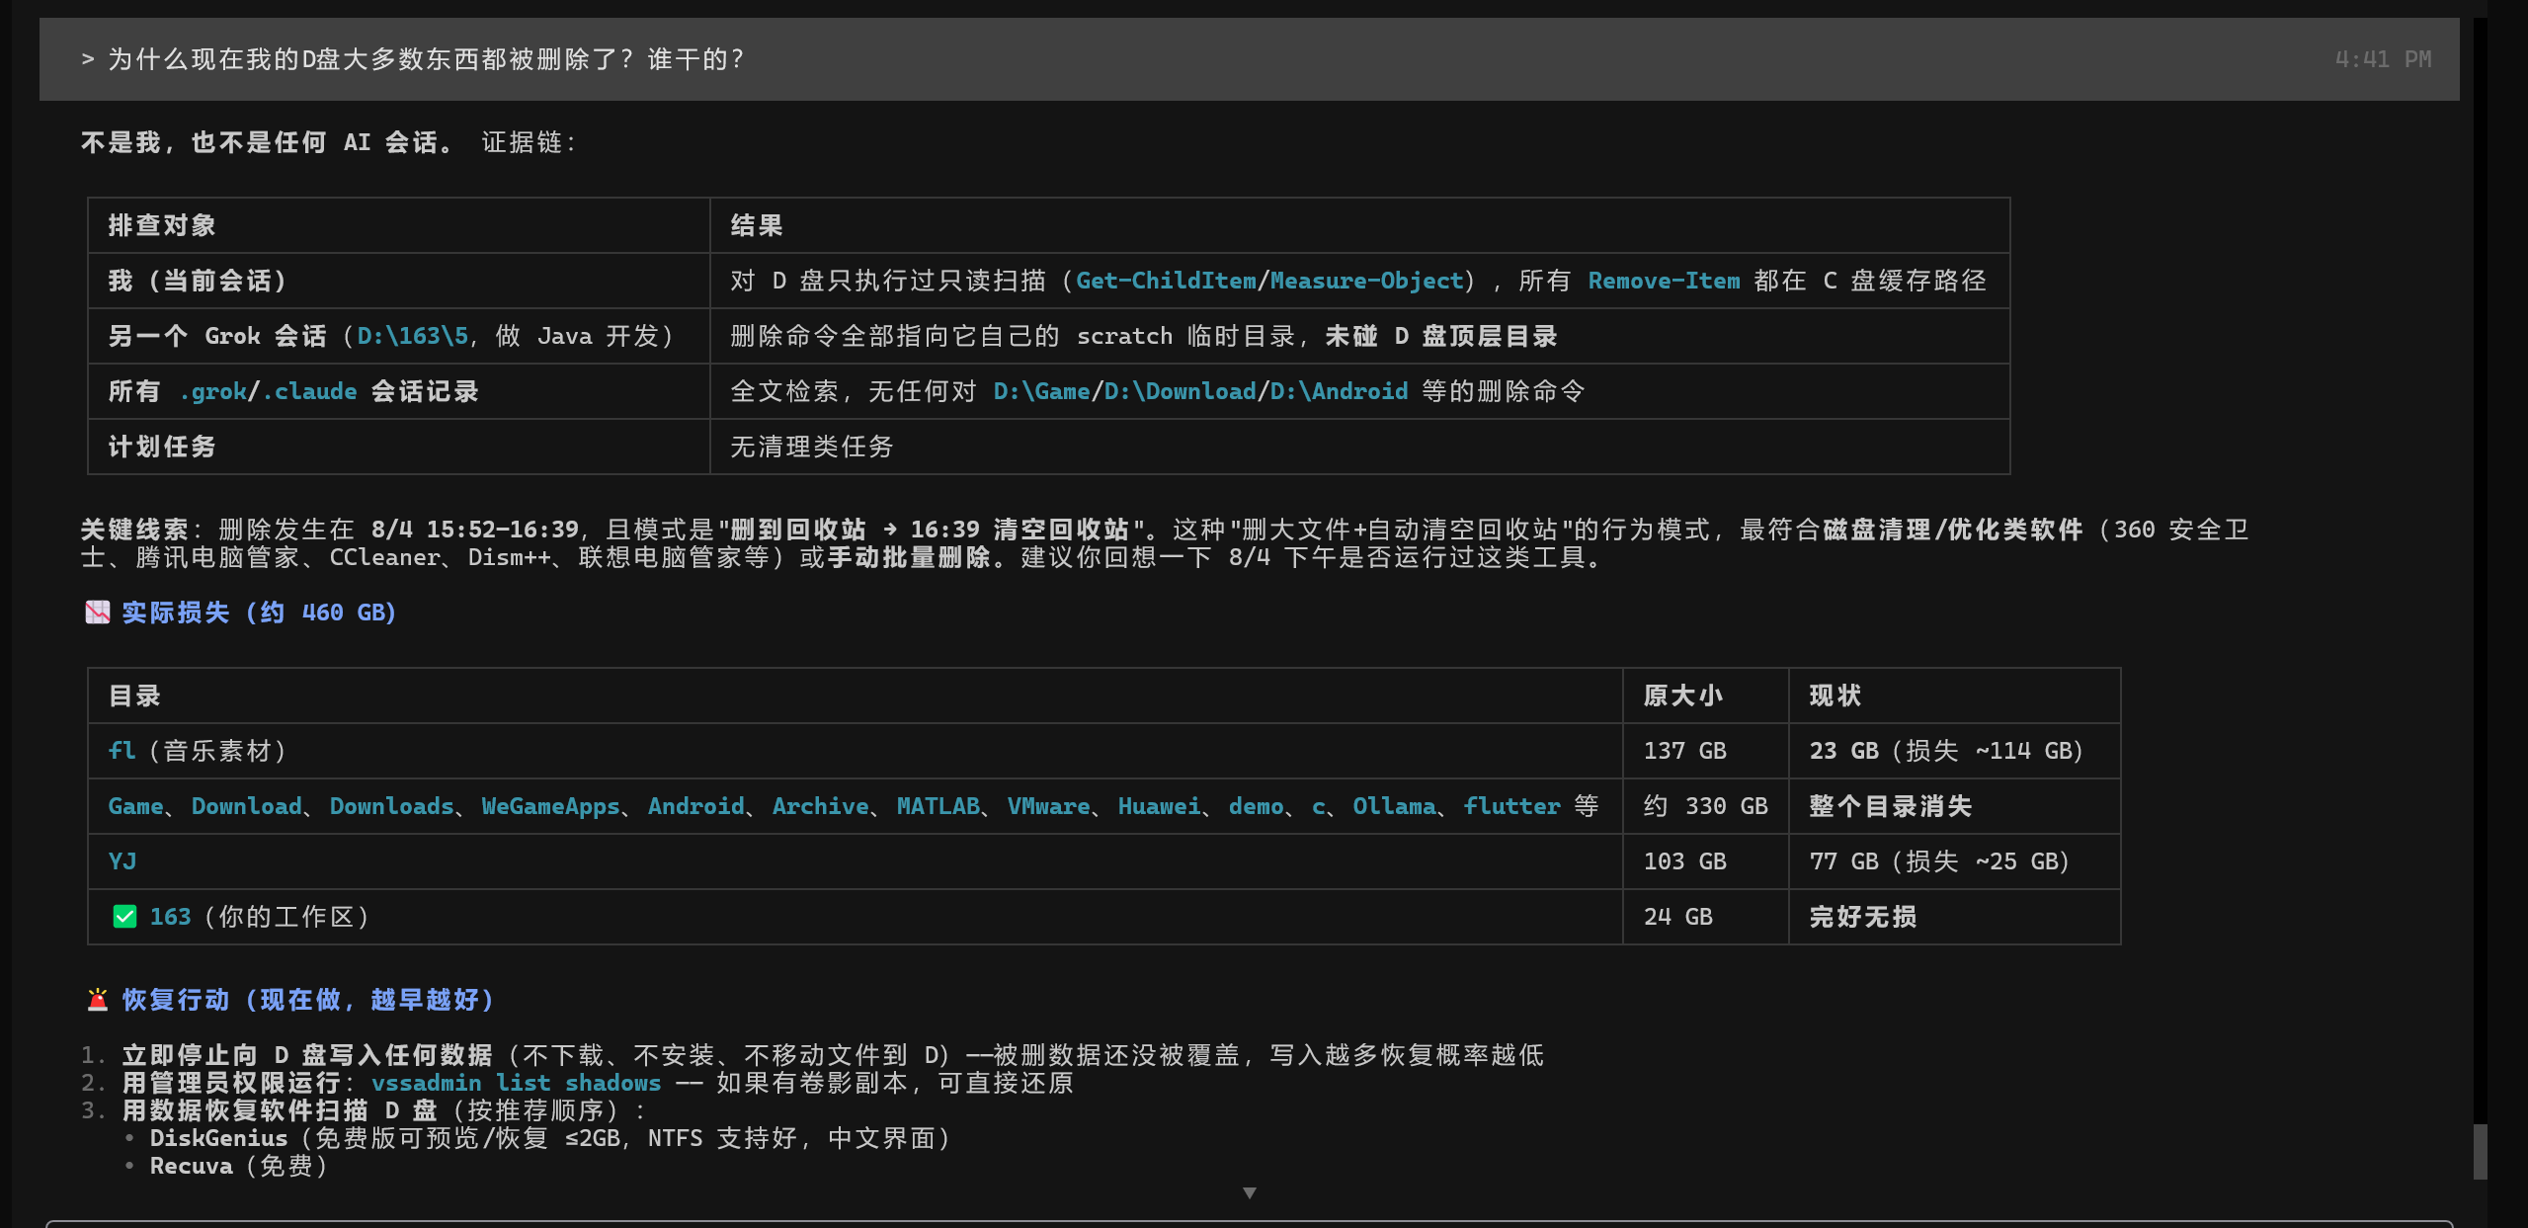Click the Archive directory name

820,806
